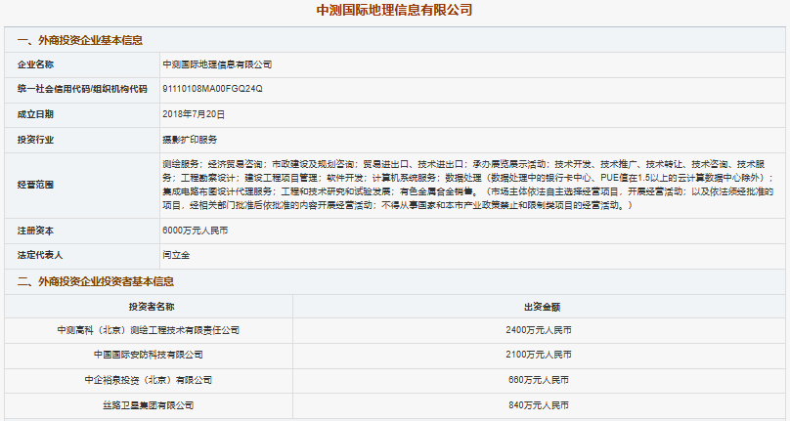Click the 投资者名称 column header
Image resolution: width=790 pixels, height=421 pixels.
coord(152,307)
